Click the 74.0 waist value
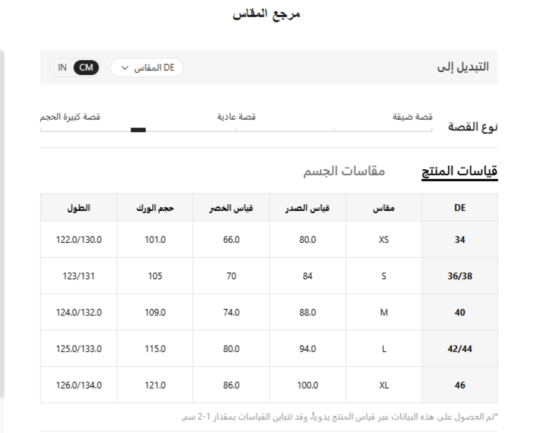 point(231,312)
